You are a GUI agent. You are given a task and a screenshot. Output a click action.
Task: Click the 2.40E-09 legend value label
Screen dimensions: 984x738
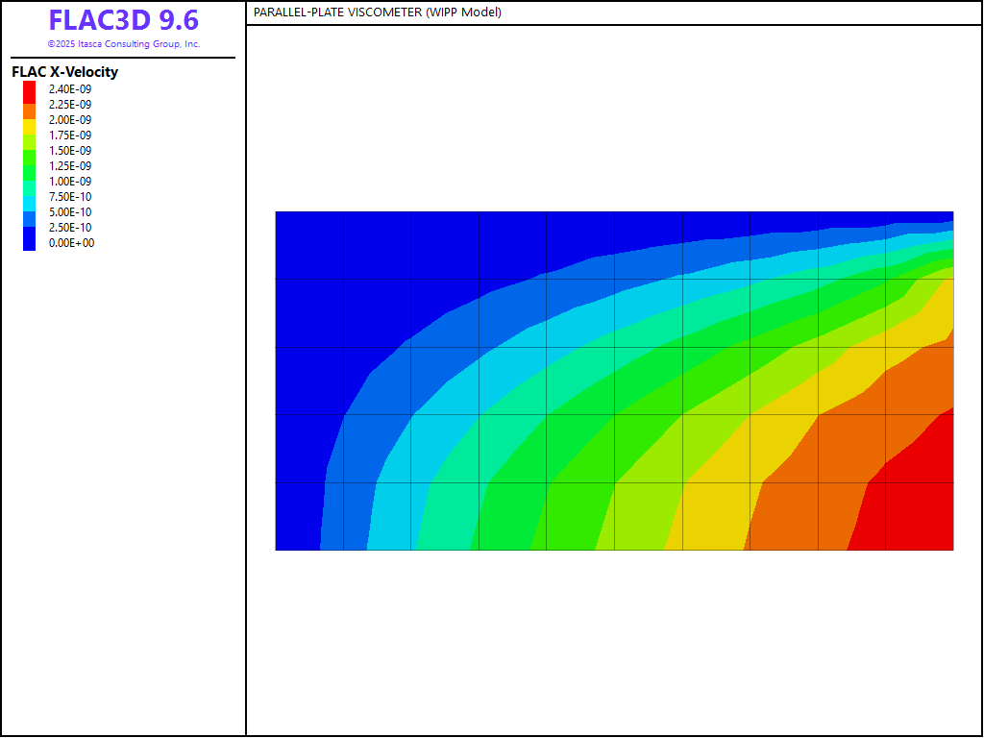click(70, 89)
